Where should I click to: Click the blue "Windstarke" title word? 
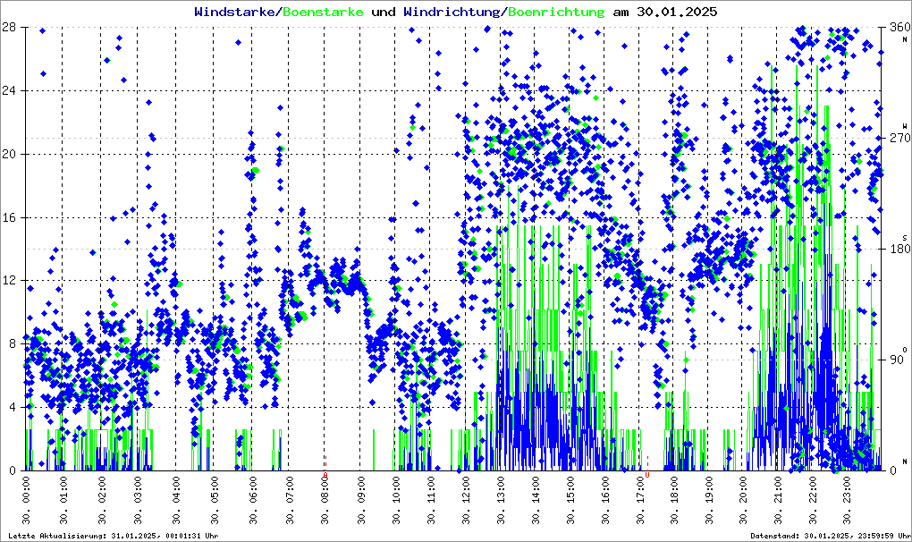pyautogui.click(x=235, y=13)
